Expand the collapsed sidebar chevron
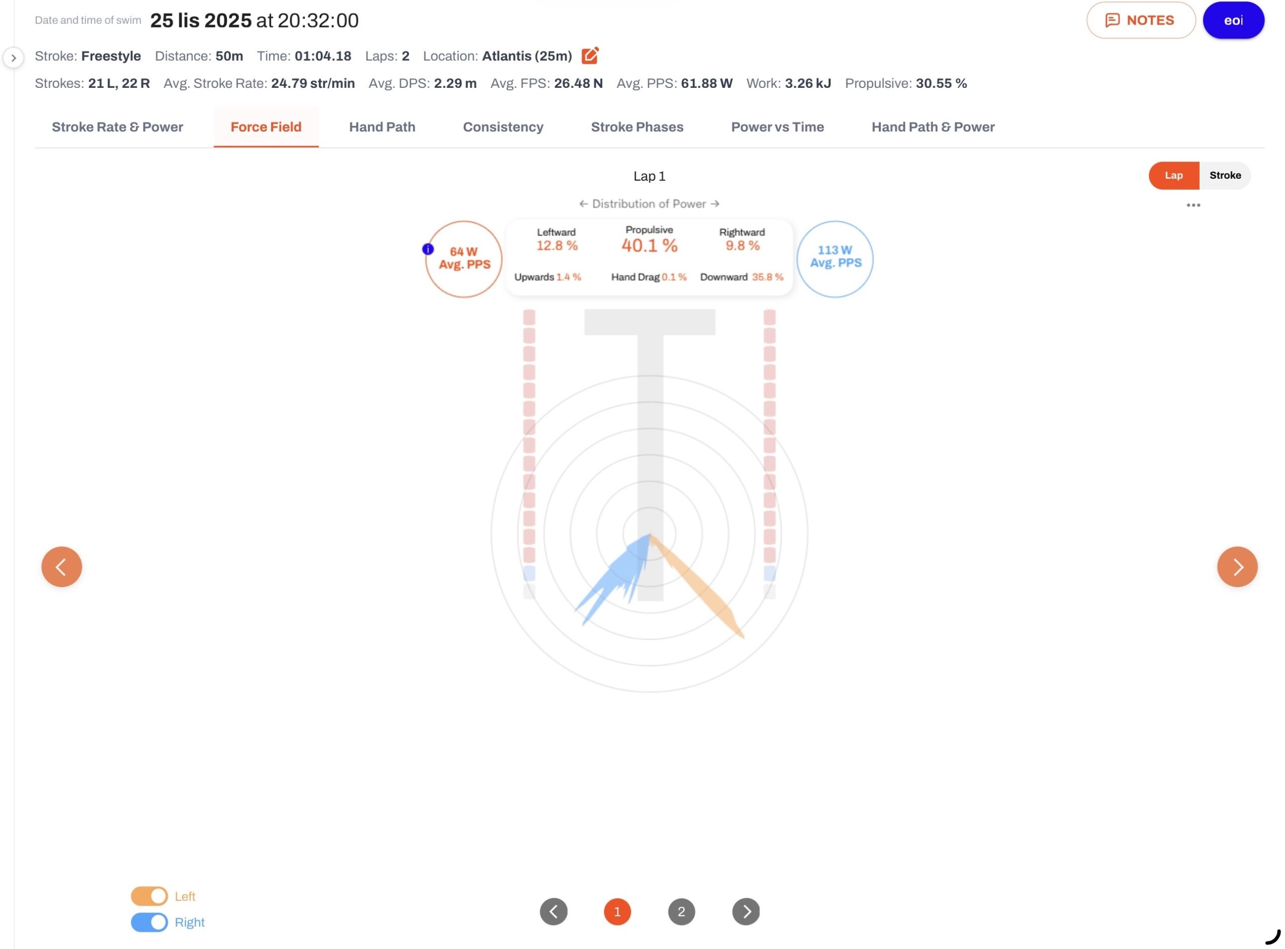The image size is (1285, 949). click(13, 57)
